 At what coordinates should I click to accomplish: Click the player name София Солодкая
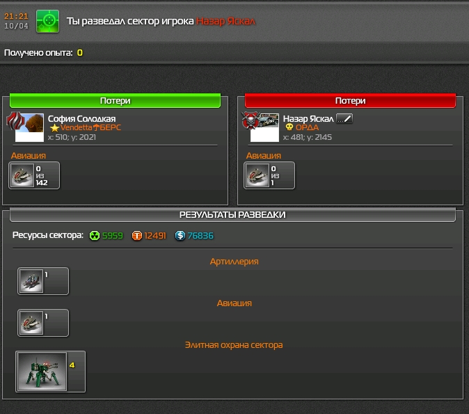click(81, 119)
